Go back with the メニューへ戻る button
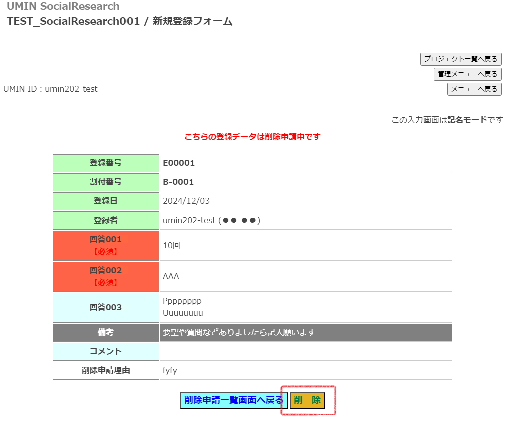The height and width of the screenshot is (423, 507). (x=474, y=89)
